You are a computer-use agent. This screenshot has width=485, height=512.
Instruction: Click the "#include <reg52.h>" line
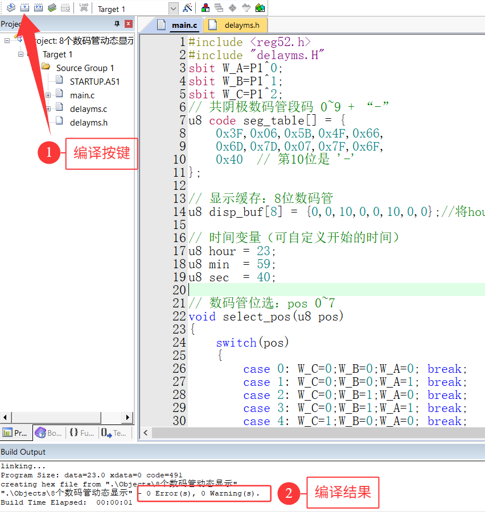coord(249,42)
